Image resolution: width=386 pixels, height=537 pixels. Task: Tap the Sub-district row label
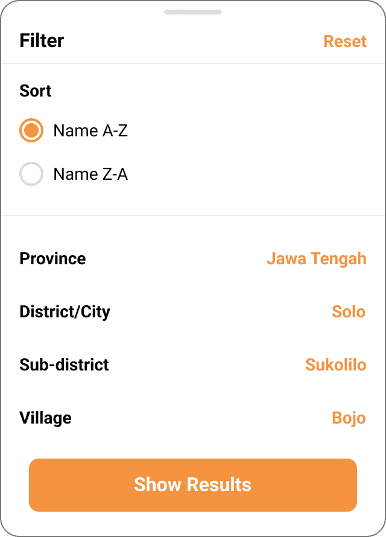pyautogui.click(x=64, y=364)
